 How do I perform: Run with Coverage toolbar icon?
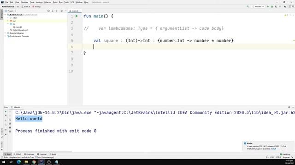276,6
